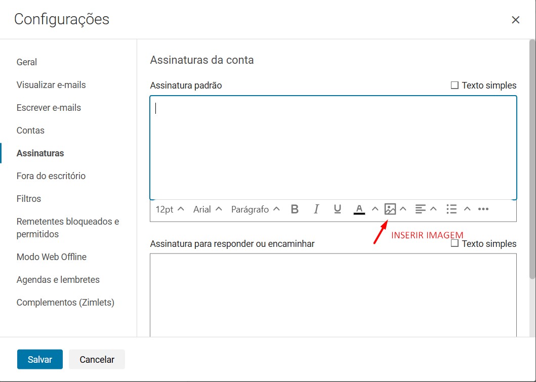Check Texto simples for reply signature
Image resolution: width=536 pixels, height=382 pixels.
tap(455, 243)
